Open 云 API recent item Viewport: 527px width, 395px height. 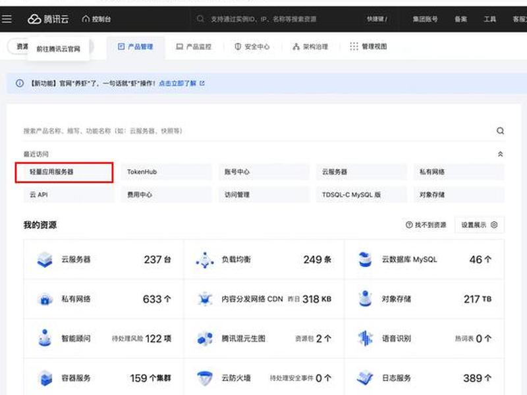[69, 194]
